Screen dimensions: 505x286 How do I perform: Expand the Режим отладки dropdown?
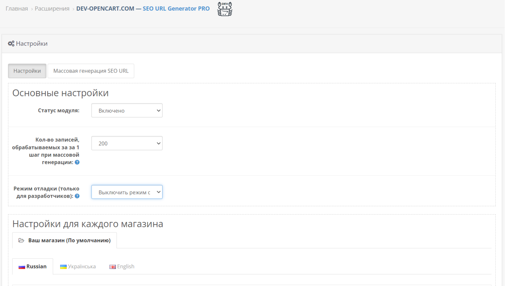tap(127, 192)
